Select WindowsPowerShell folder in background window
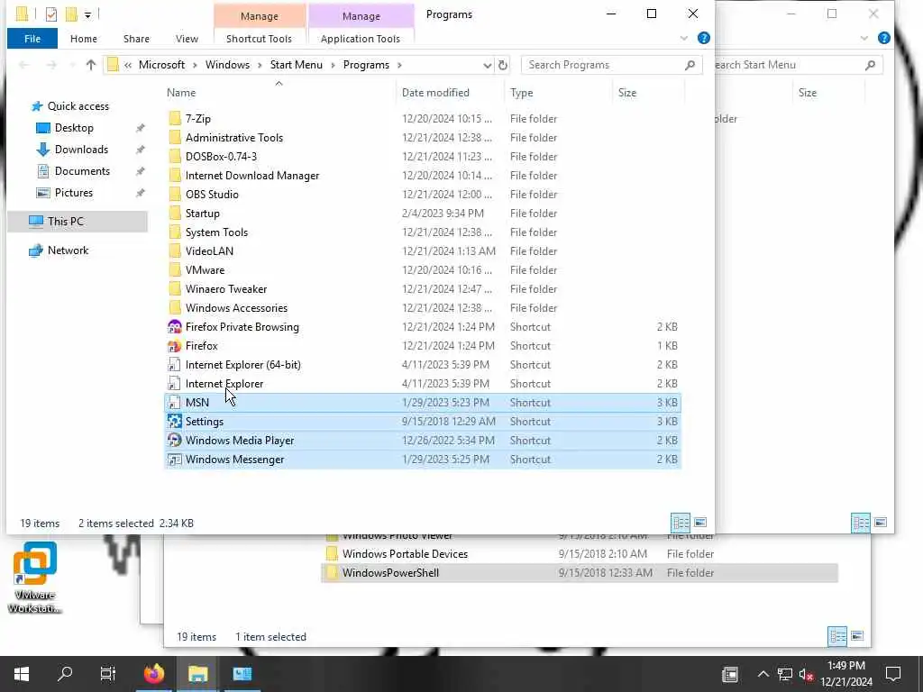This screenshot has height=692, width=923. 580,572
